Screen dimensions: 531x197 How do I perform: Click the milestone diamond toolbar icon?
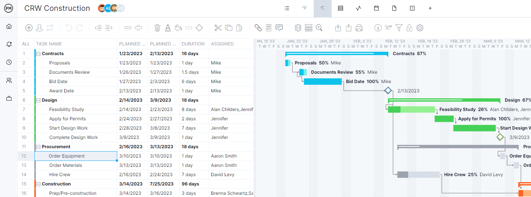click(x=199, y=28)
